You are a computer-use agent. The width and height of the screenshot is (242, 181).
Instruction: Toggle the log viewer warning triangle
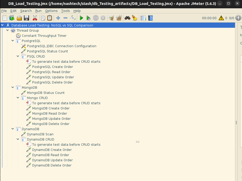coord(221,18)
